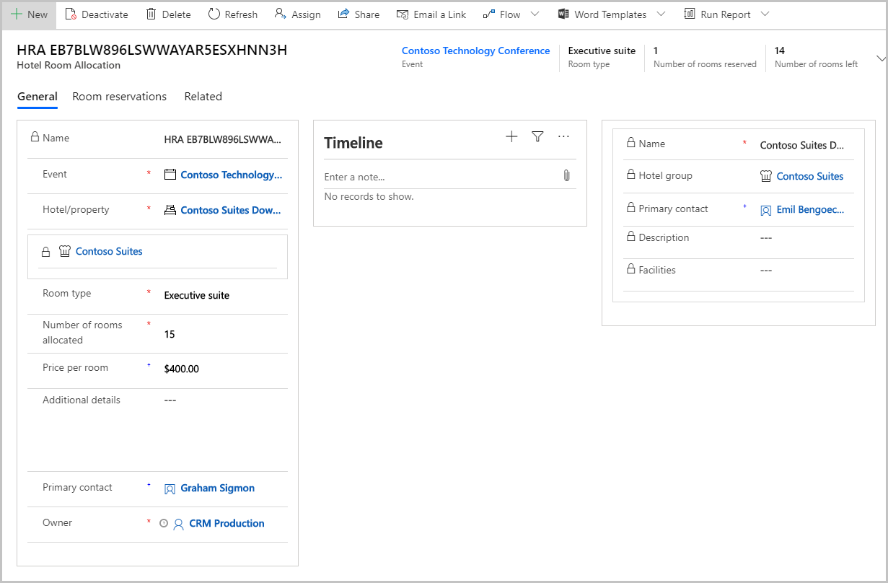Image resolution: width=888 pixels, height=583 pixels.
Task: Click the Assign command label
Action: click(x=307, y=14)
